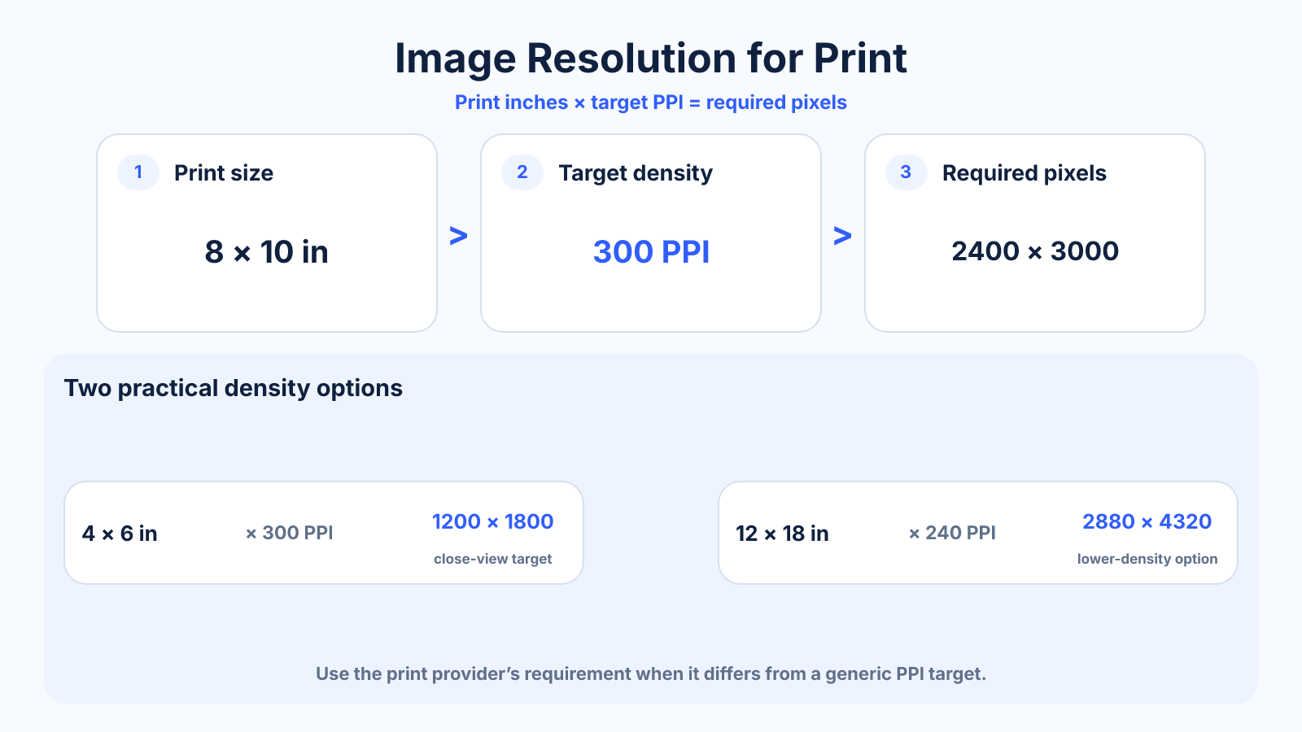Select the formula subtitle 'Print inches × target PPI = required pixels'
This screenshot has height=732, width=1302.
pyautogui.click(x=651, y=102)
